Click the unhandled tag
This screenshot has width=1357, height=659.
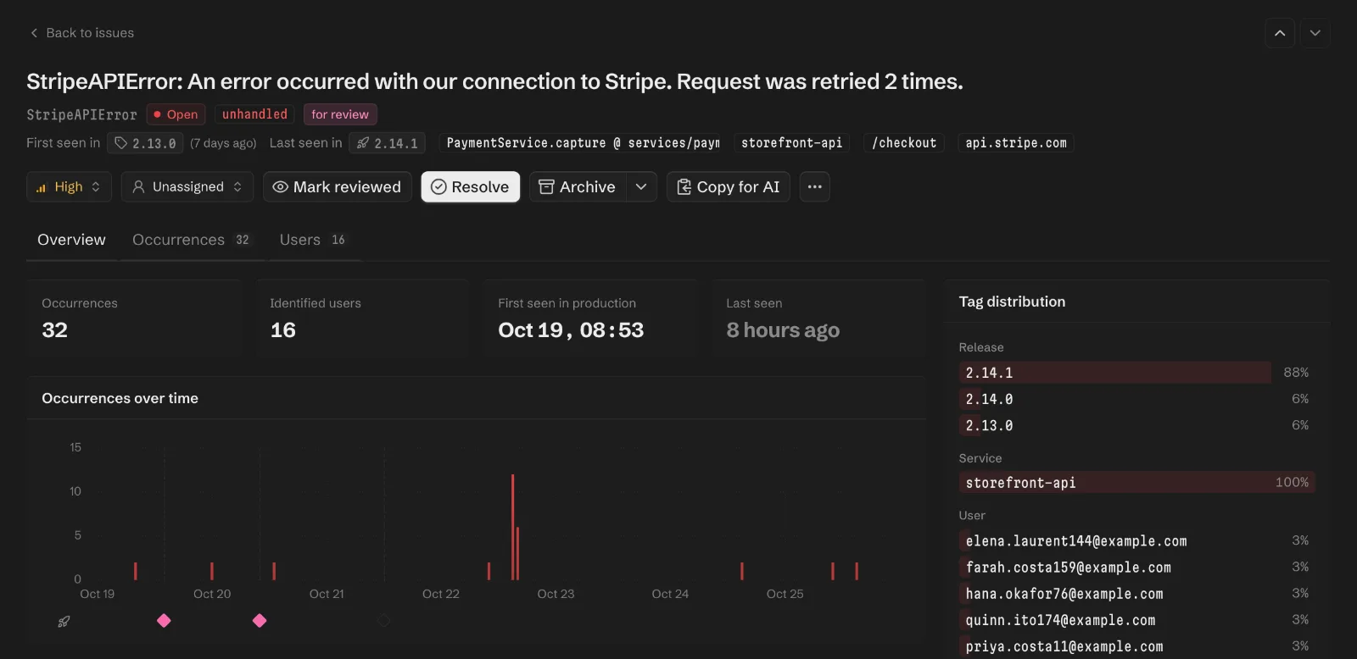pyautogui.click(x=254, y=114)
